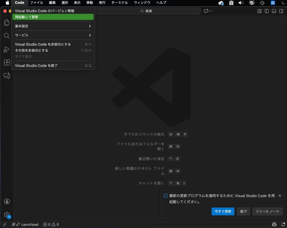Select the Search icon in the activity bar
This screenshot has height=228, width=287.
pyautogui.click(x=7, y=36)
